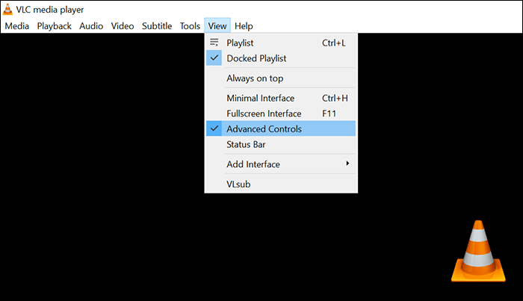Click the playlist list icon in View menu
This screenshot has height=301, width=523.
pos(214,43)
